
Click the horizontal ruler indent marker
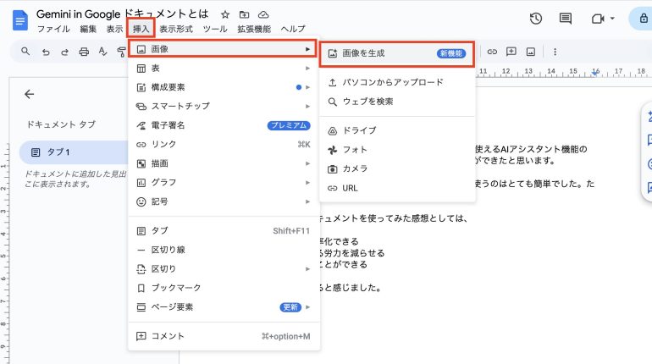tap(595, 72)
